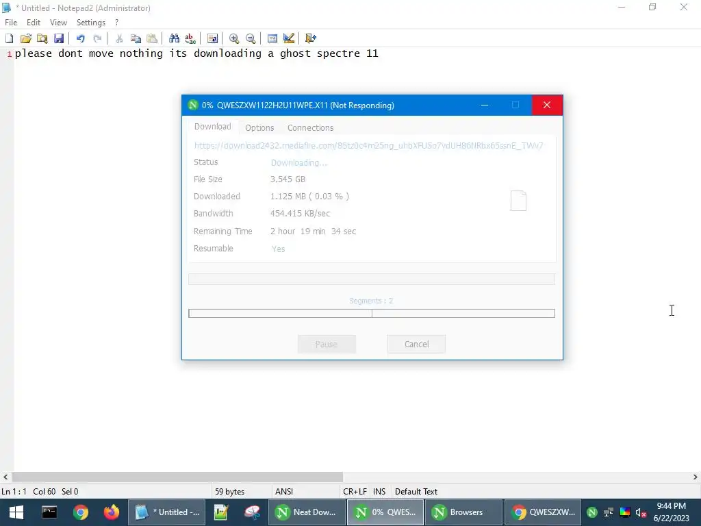Click the mediafire download URL link
This screenshot has height=526, width=701.
pos(368,145)
